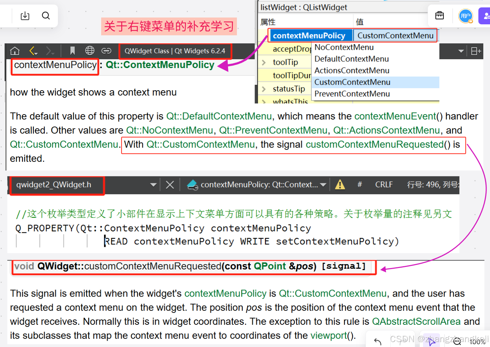Viewport: 490px width, 347px height.
Task: Follow the QAbstractScrollArea link
Action: 416,322
